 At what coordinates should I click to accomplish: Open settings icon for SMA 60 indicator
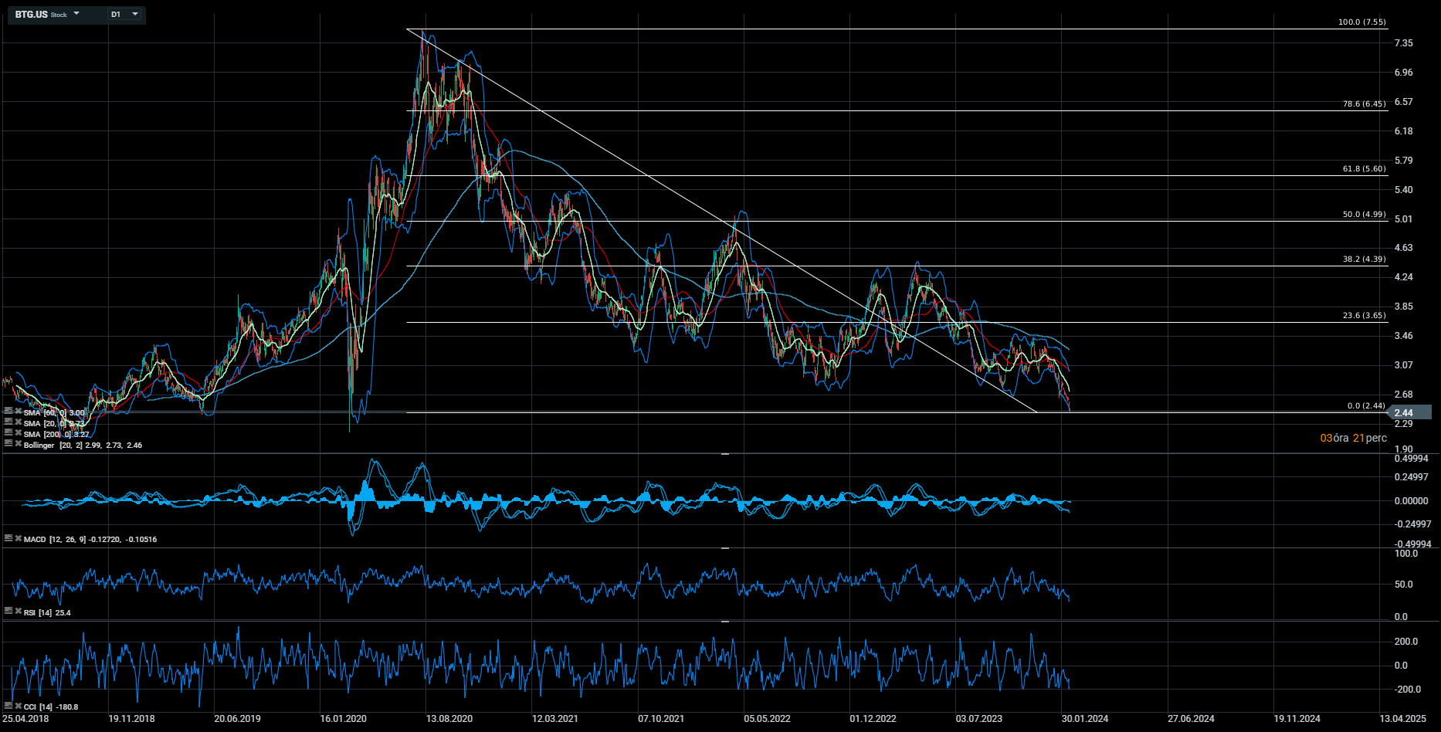[8, 412]
